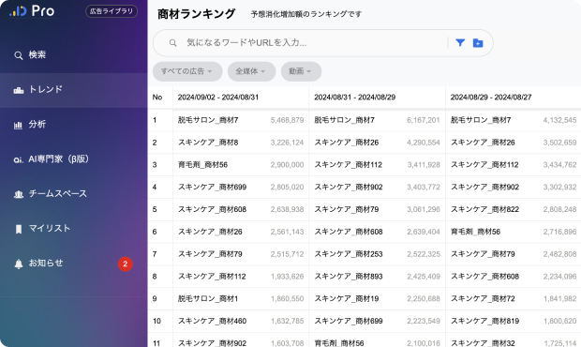Select スキンケア_商材893 in rank 8
Viewport: 581px width, 347px height.
[x=349, y=276]
